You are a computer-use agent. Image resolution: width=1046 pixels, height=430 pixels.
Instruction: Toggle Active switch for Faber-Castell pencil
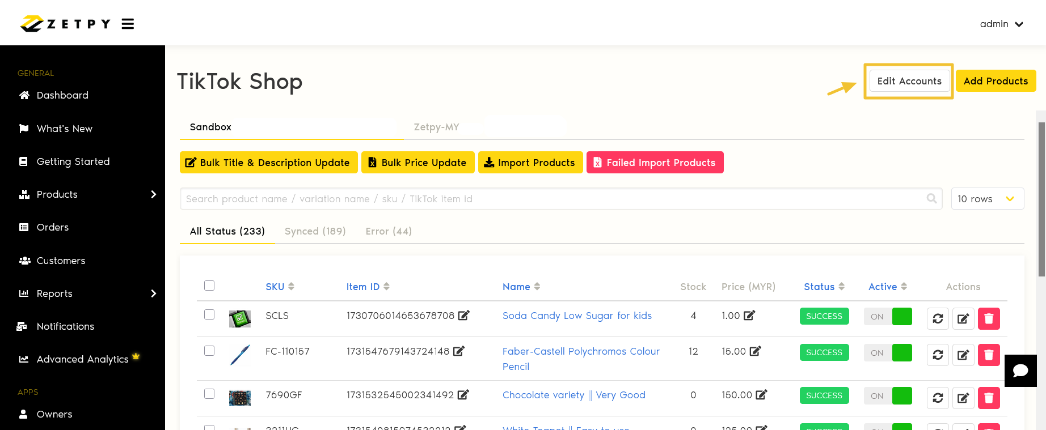click(x=888, y=352)
